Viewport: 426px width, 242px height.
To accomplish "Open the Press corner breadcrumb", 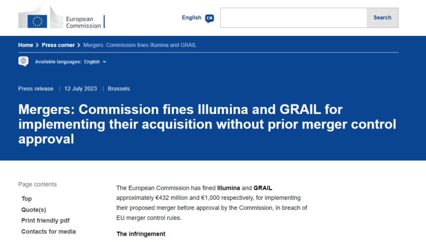I will click(x=58, y=45).
